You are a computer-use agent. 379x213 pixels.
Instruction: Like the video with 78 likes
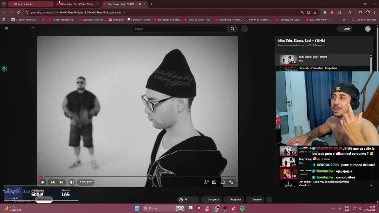click(x=183, y=199)
